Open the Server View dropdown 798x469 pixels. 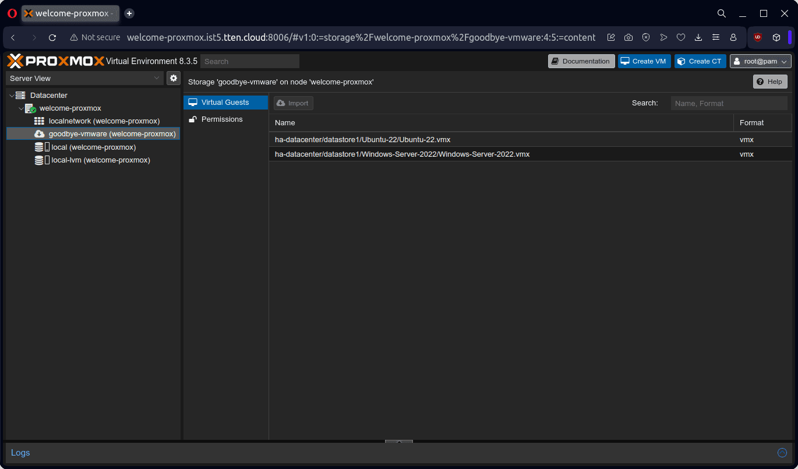pyautogui.click(x=84, y=78)
